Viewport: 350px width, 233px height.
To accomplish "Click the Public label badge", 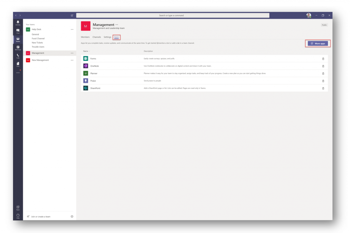I will [324, 25].
